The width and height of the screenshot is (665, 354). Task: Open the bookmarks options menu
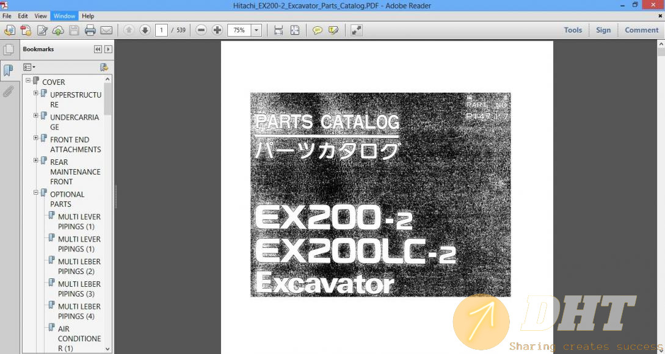(29, 67)
